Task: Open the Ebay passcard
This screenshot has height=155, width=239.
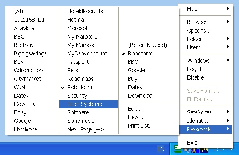Action: click(x=32, y=112)
